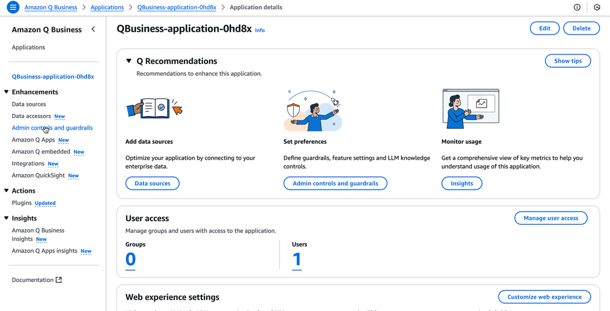Open Documentation external link icon
The height and width of the screenshot is (311, 610).
tap(59, 280)
